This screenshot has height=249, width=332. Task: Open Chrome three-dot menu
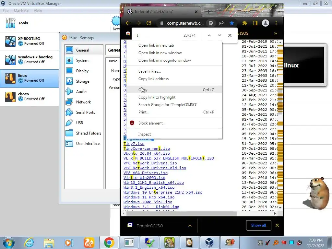click(276, 23)
